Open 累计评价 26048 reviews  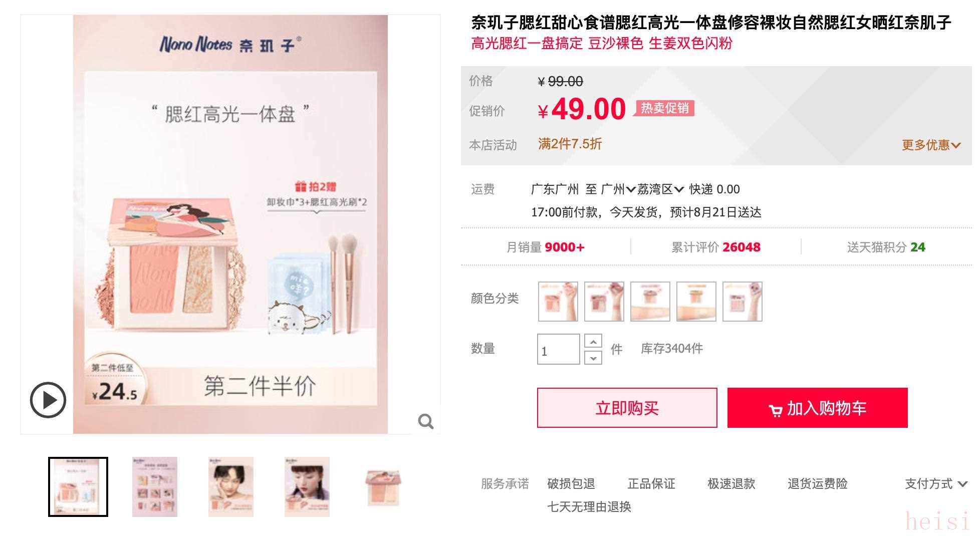[715, 247]
